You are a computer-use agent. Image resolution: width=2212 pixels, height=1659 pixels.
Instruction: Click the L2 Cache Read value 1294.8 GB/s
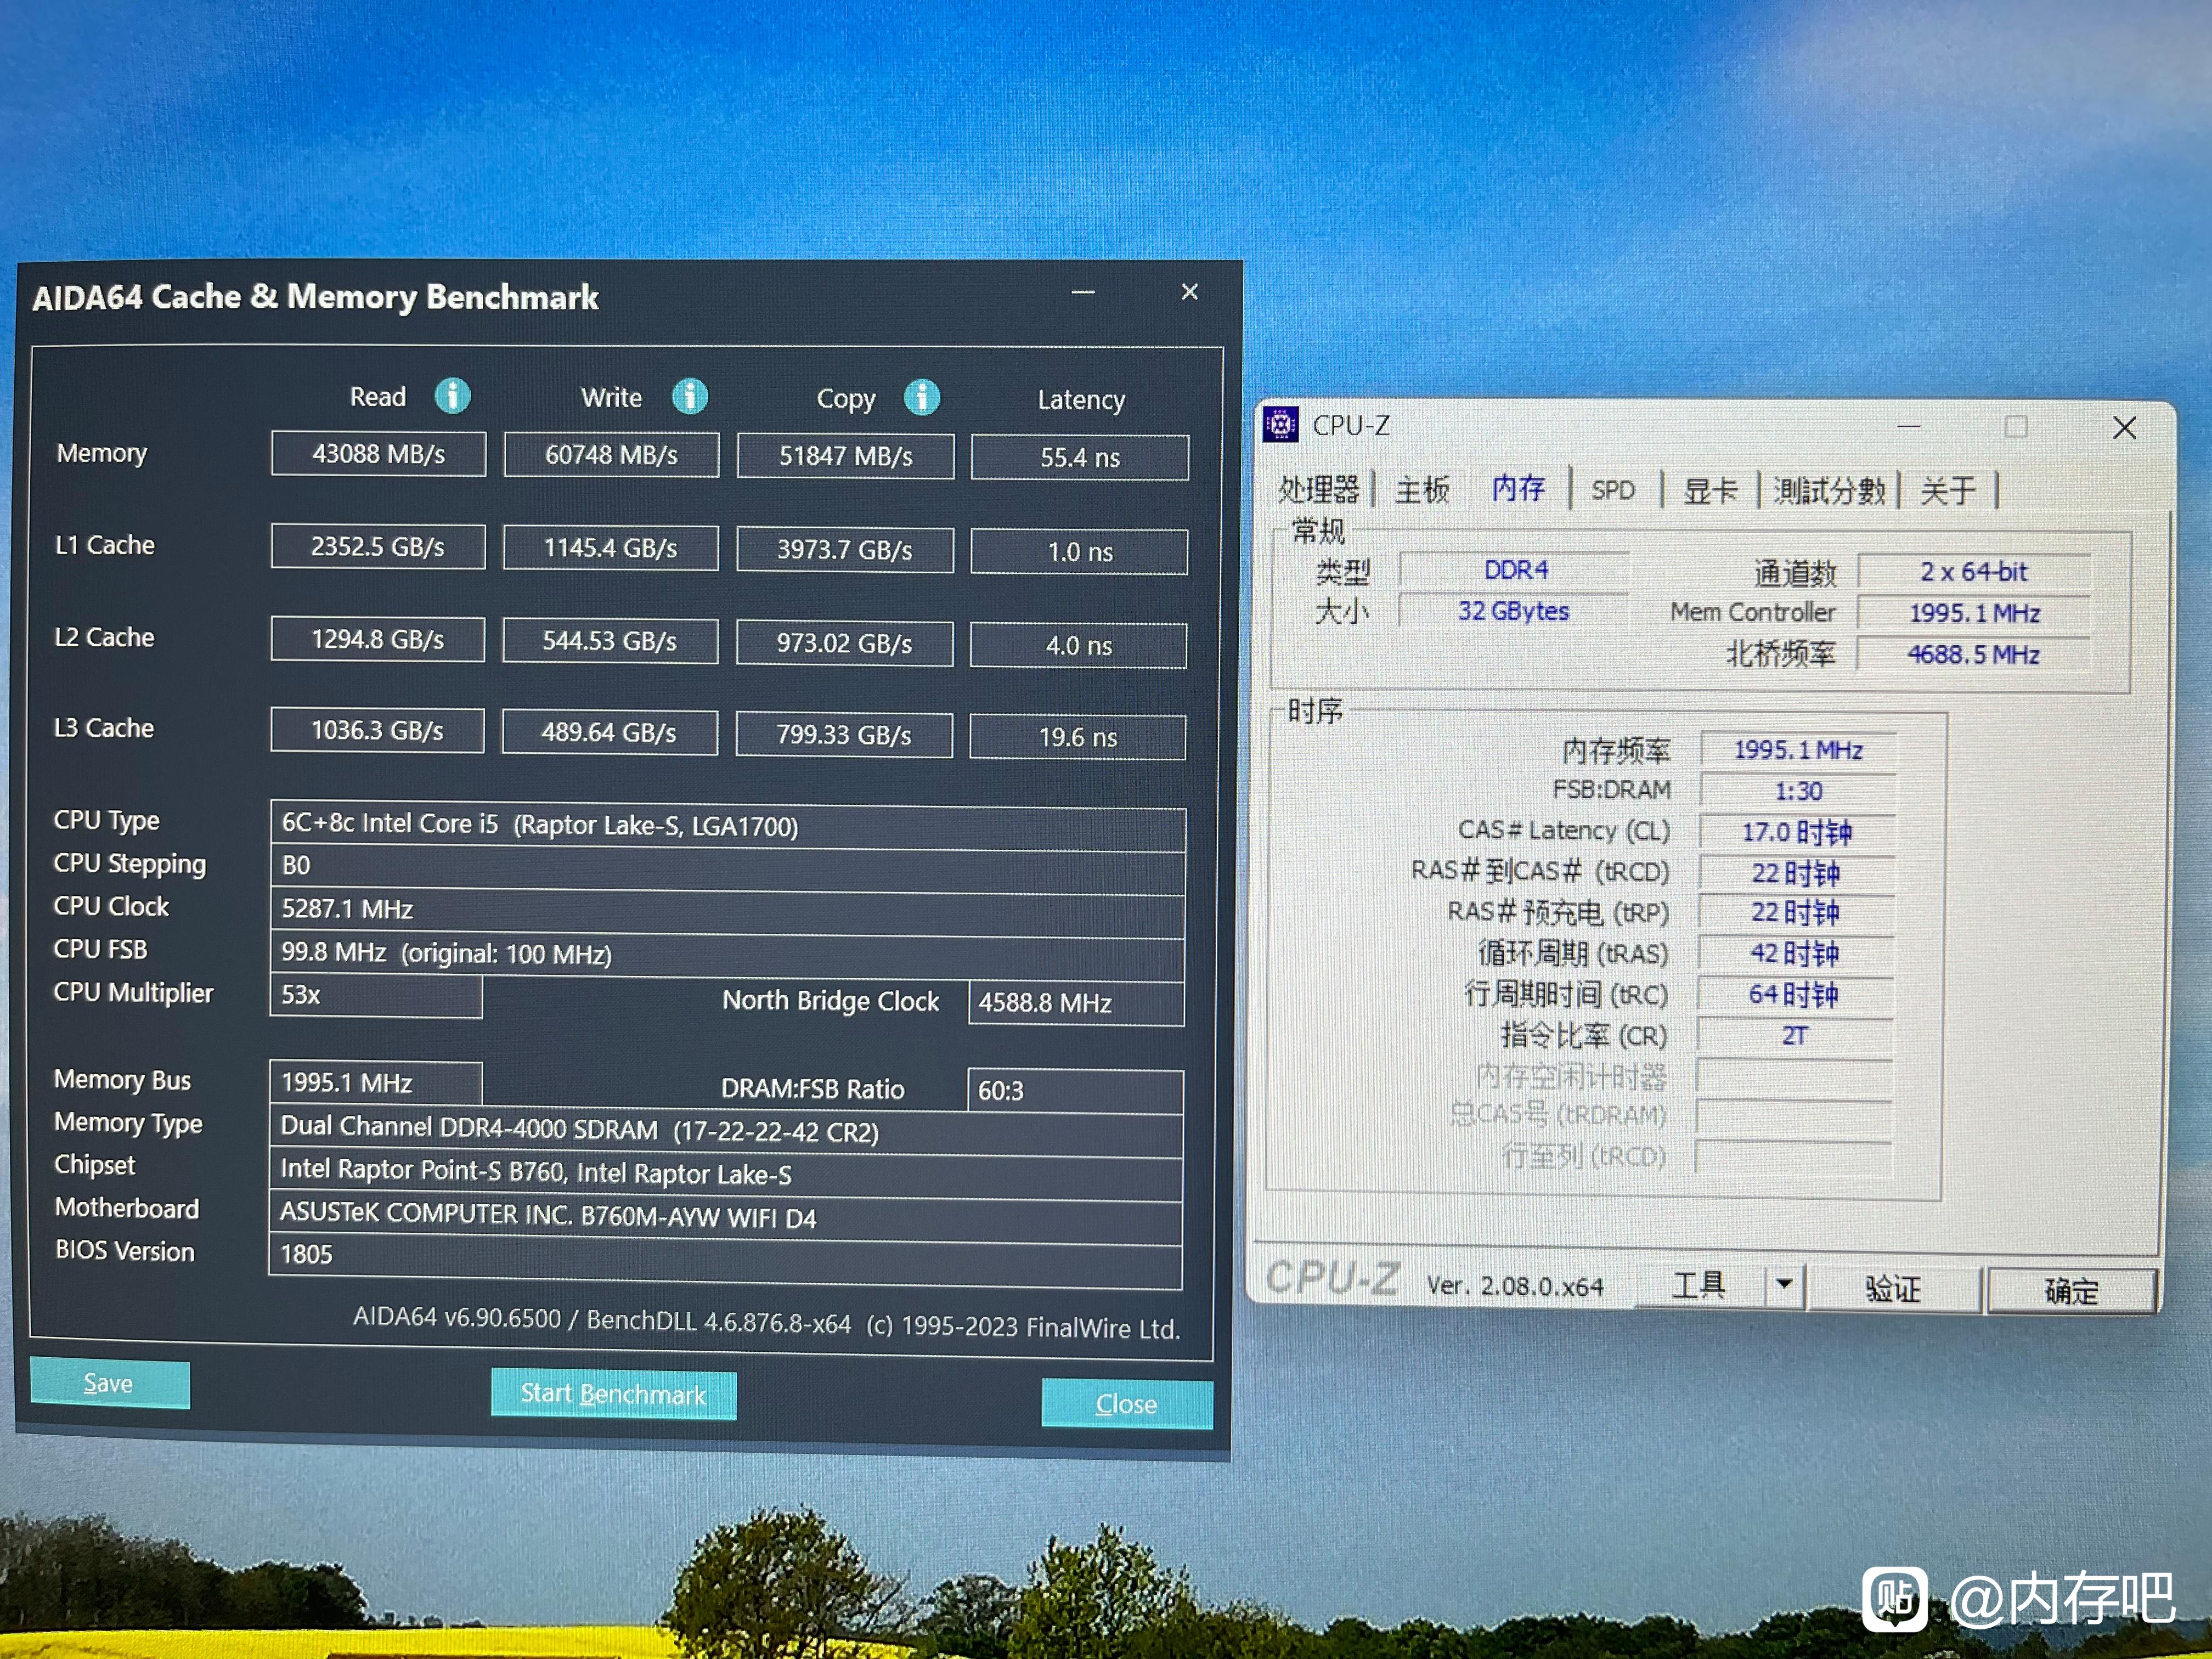coord(378,640)
